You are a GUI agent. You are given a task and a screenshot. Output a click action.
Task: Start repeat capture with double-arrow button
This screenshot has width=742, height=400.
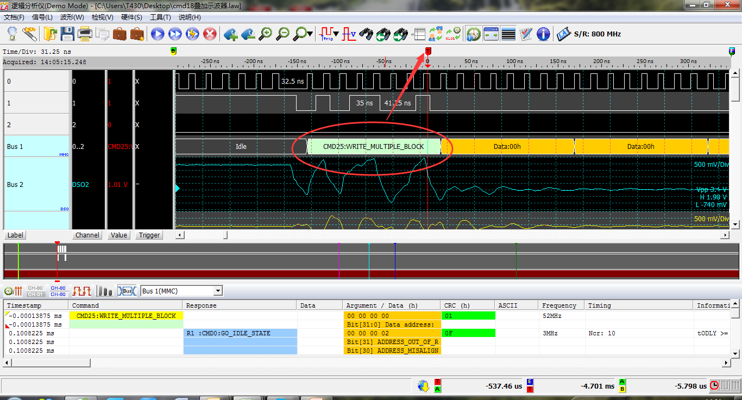175,34
